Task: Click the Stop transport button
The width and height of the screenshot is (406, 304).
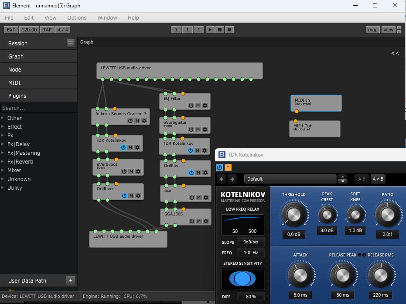Action: (x=220, y=30)
